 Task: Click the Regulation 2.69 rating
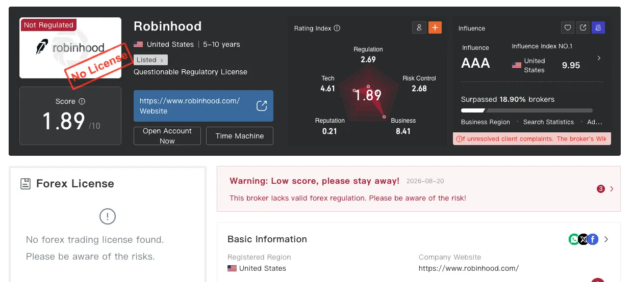point(368,54)
